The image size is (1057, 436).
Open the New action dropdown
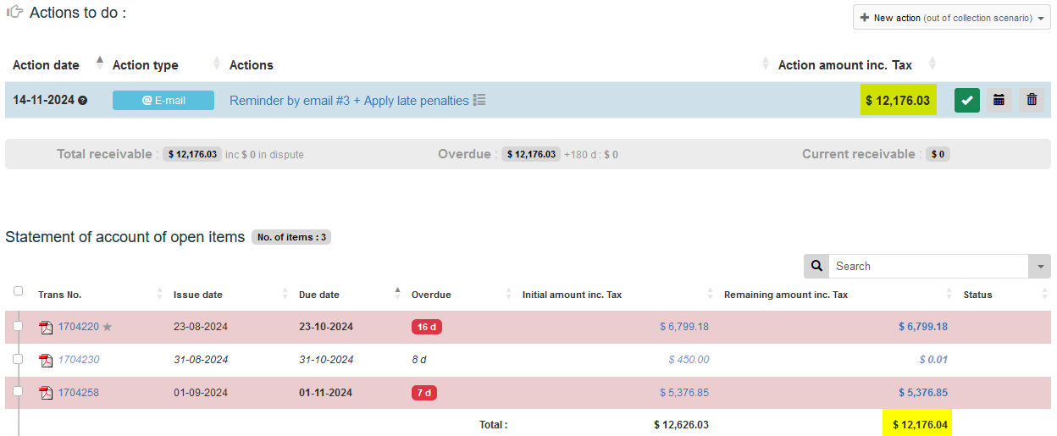tap(951, 18)
